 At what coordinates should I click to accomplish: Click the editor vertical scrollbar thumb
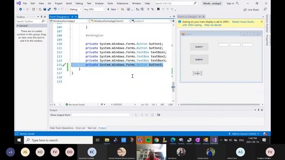[x=173, y=87]
